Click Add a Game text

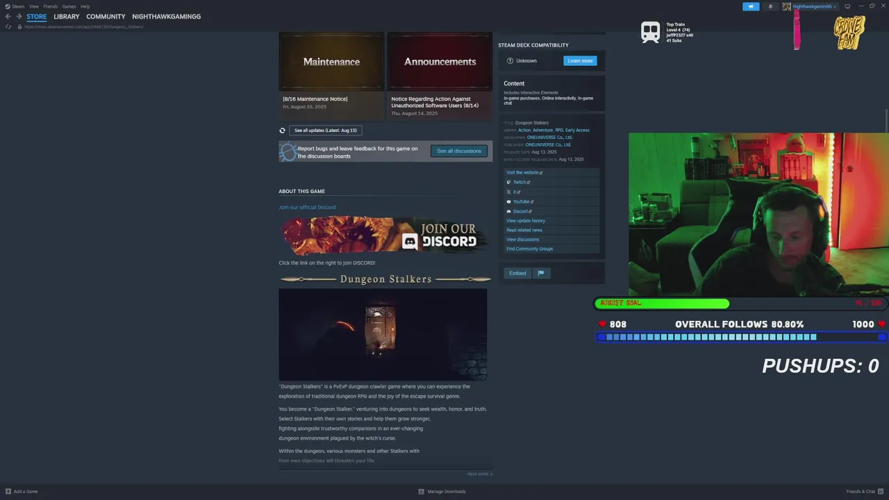(x=26, y=492)
